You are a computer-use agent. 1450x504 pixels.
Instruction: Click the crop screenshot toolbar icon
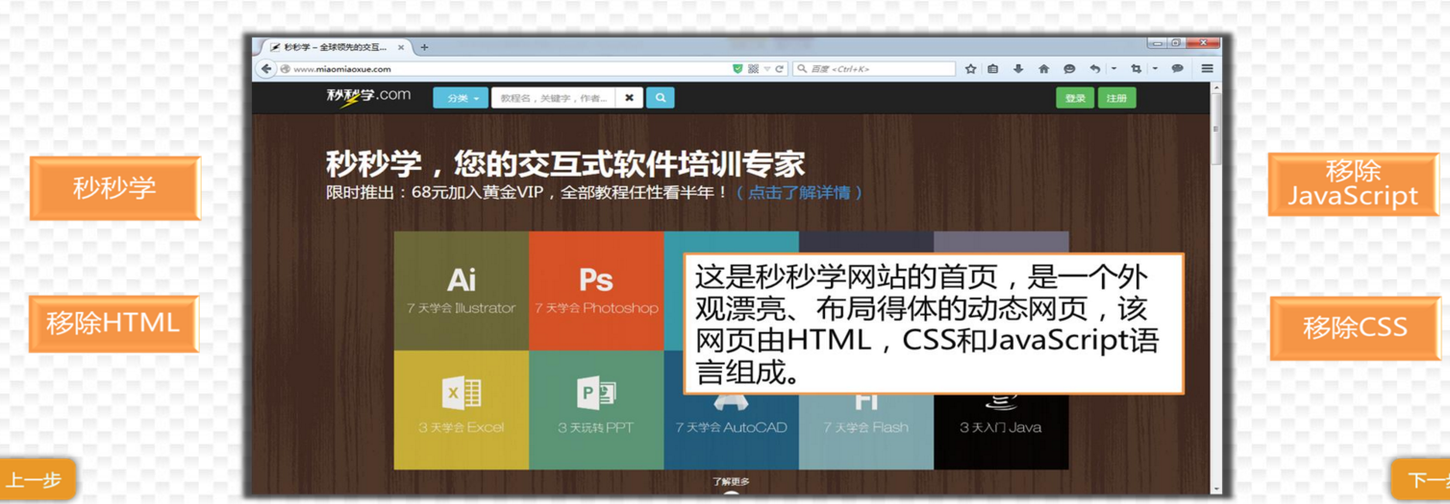coord(1136,69)
